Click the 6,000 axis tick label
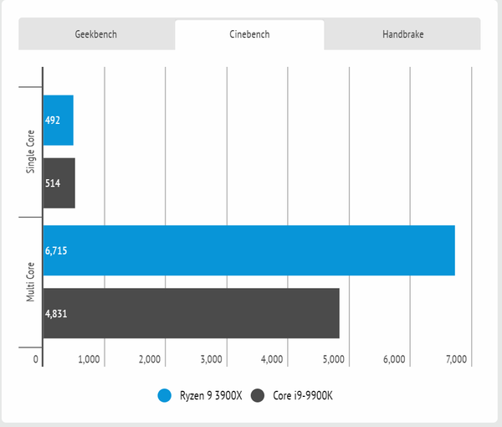 coord(394,359)
